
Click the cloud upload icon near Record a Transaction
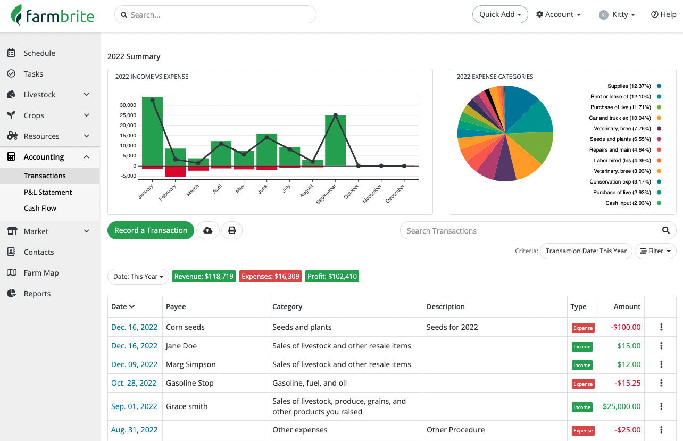(x=207, y=230)
